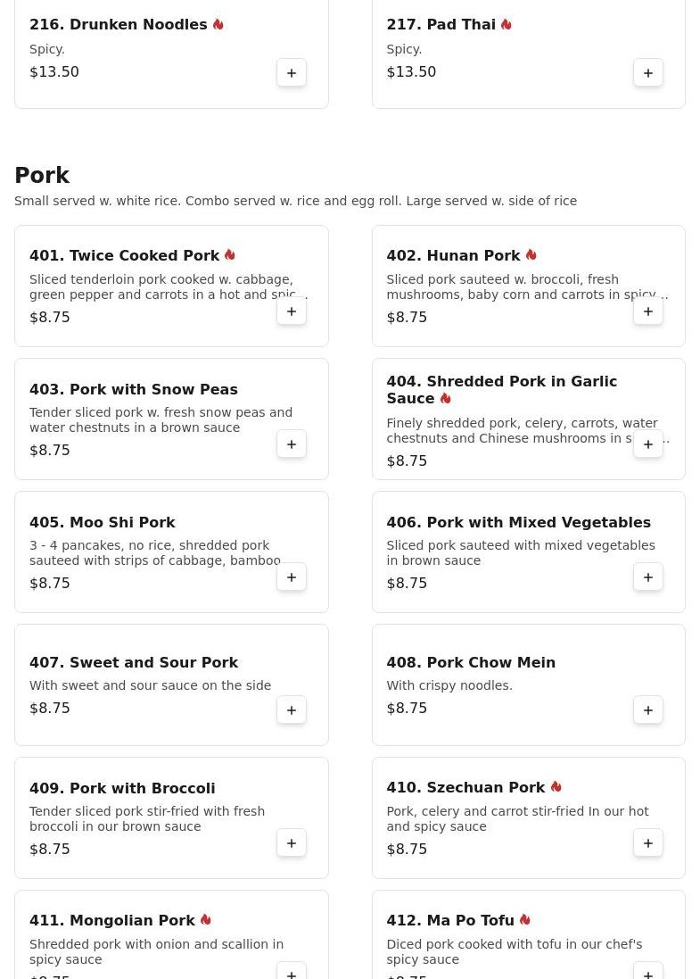The width and height of the screenshot is (700, 979).
Task: Select the 217. Pad Thai title
Action: click(x=441, y=25)
